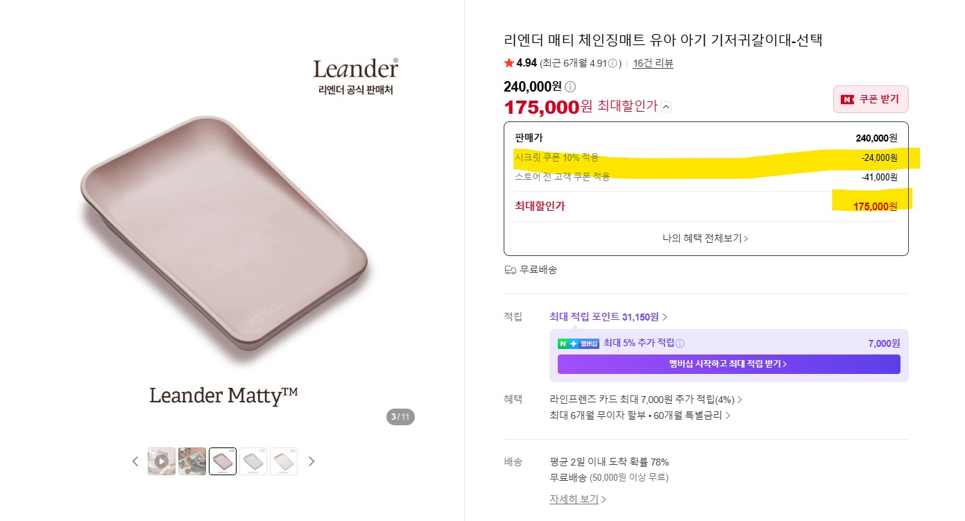Select the video thumbnail with play icon
The height and width of the screenshot is (521, 965).
162,461
